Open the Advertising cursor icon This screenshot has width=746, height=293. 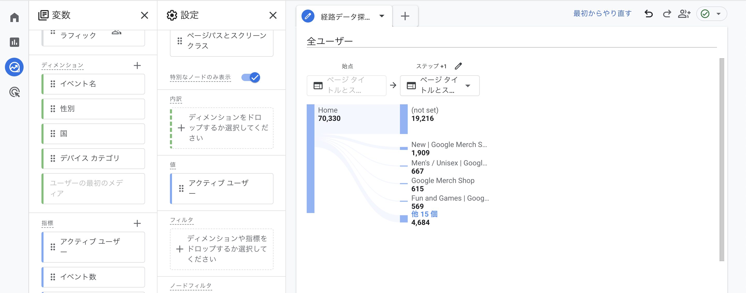pos(14,92)
